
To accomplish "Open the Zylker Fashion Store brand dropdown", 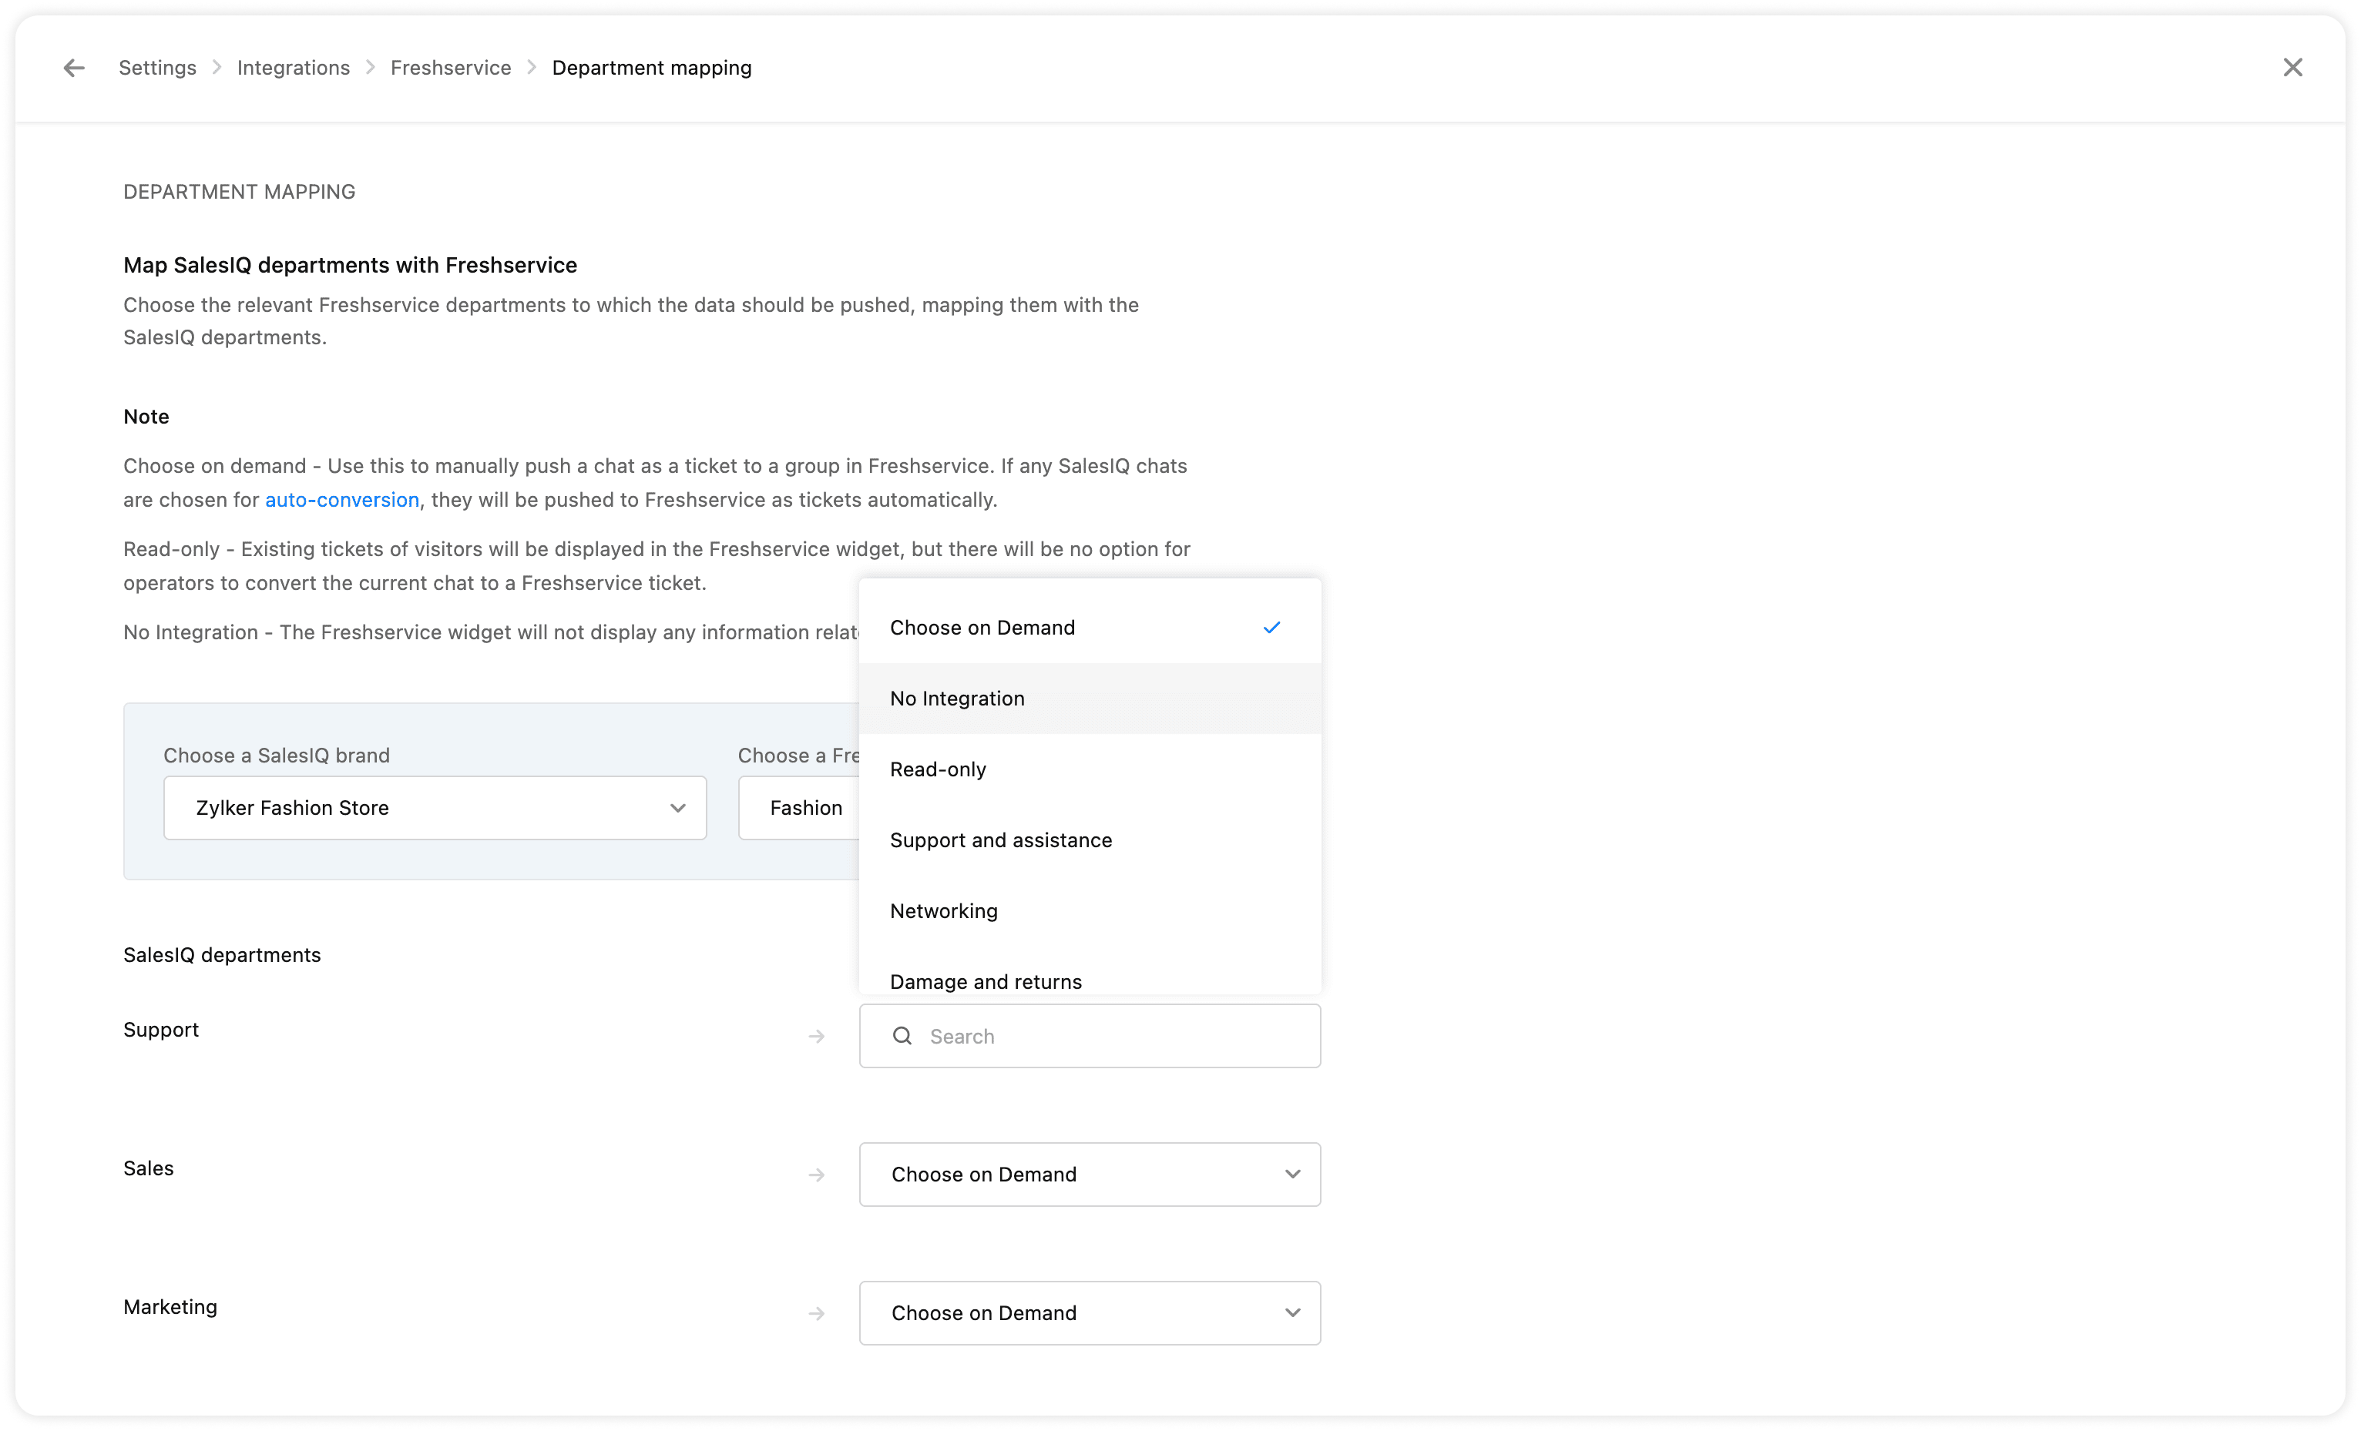I will [x=435, y=809].
